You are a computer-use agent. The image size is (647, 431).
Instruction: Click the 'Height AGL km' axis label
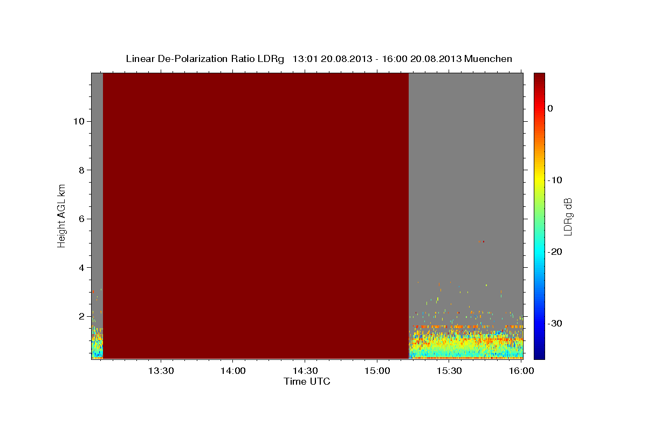pos(62,215)
